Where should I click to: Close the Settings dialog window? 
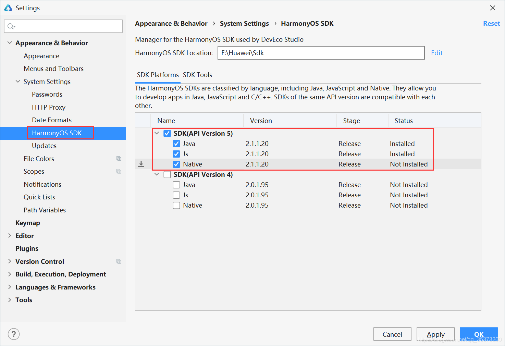pos(493,8)
